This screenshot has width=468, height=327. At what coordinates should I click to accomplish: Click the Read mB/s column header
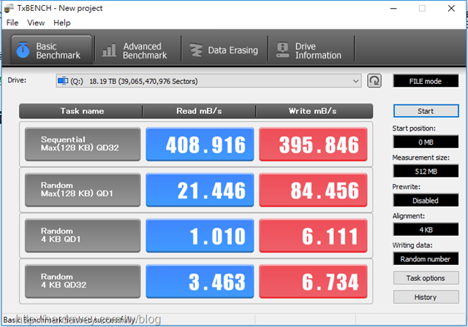(199, 111)
